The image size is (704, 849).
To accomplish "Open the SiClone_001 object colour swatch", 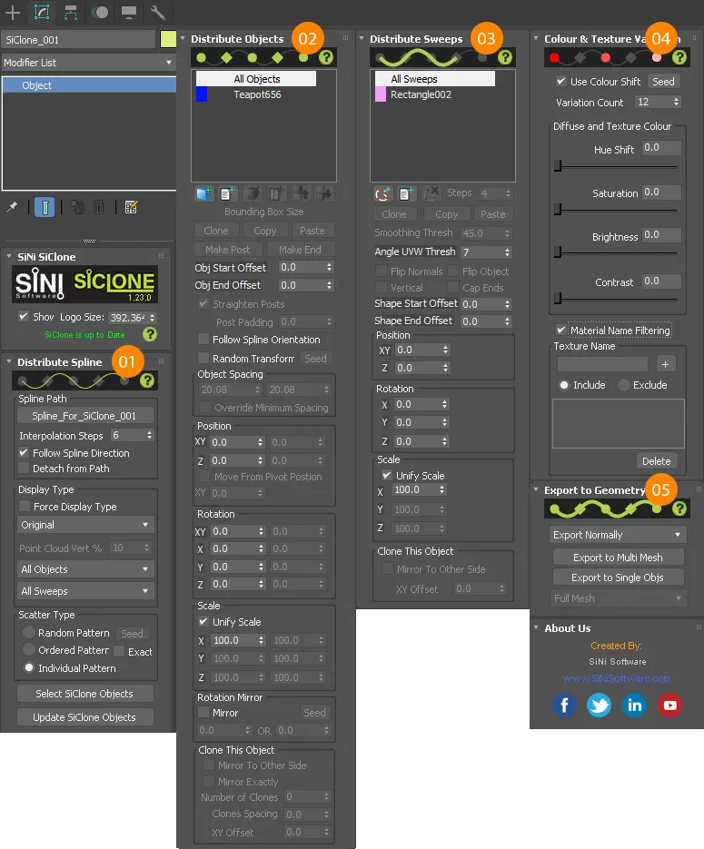I will (168, 40).
